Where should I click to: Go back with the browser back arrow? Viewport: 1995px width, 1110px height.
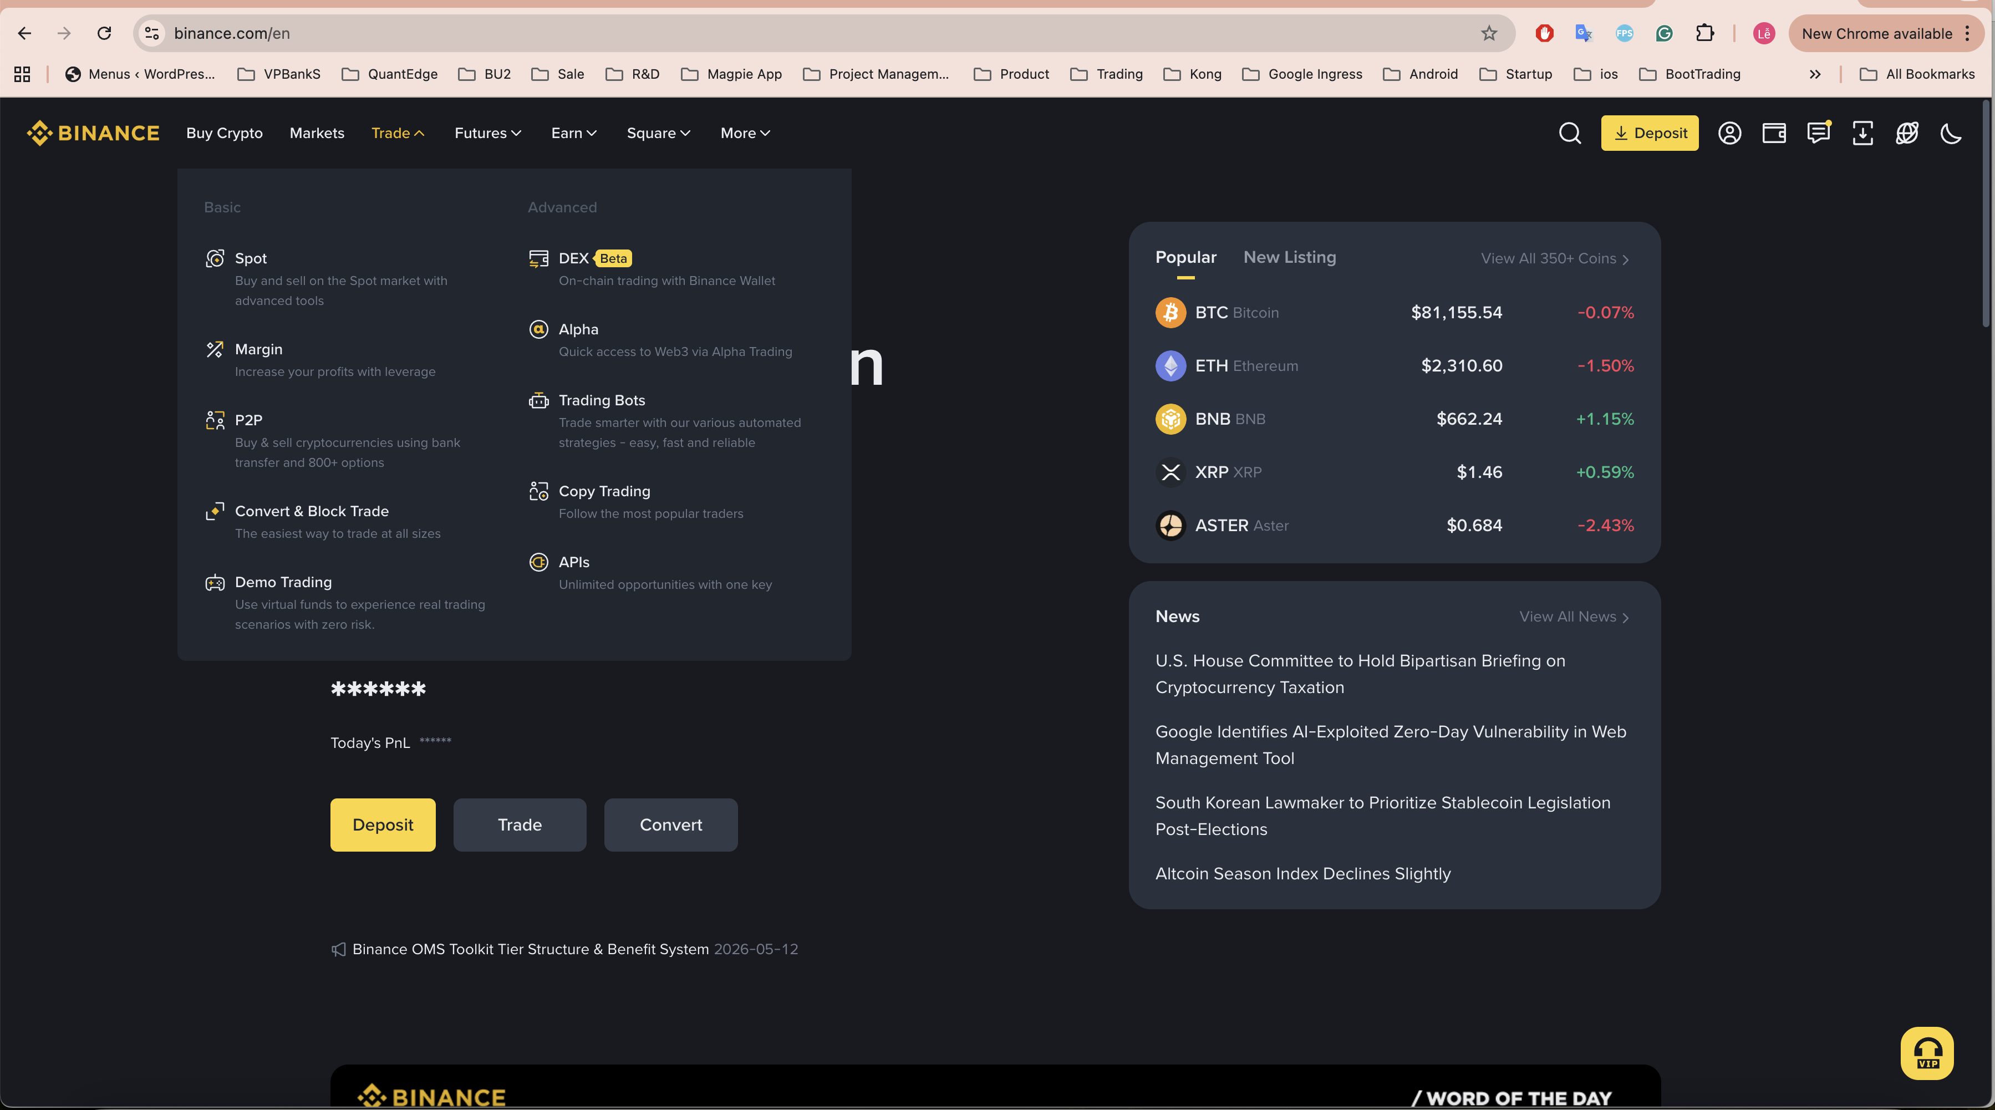click(24, 33)
